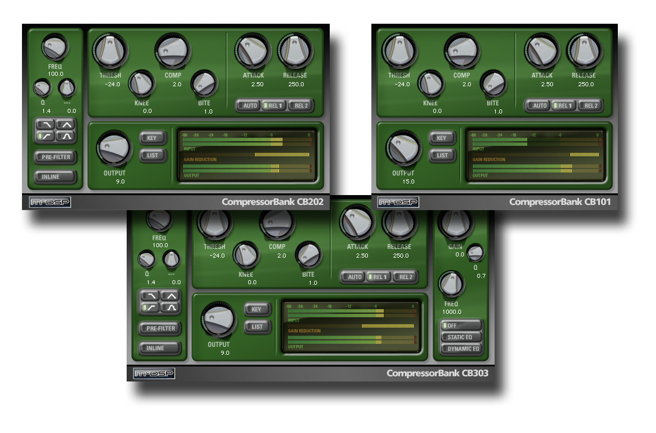The width and height of the screenshot is (656, 433).
Task: Click the level meter display in CB101
Action: (536, 155)
